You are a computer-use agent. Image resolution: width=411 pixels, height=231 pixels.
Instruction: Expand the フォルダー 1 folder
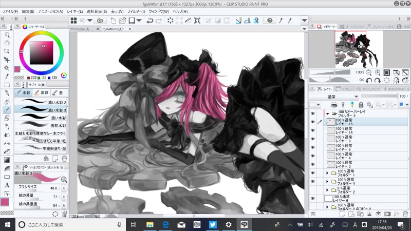click(x=327, y=173)
